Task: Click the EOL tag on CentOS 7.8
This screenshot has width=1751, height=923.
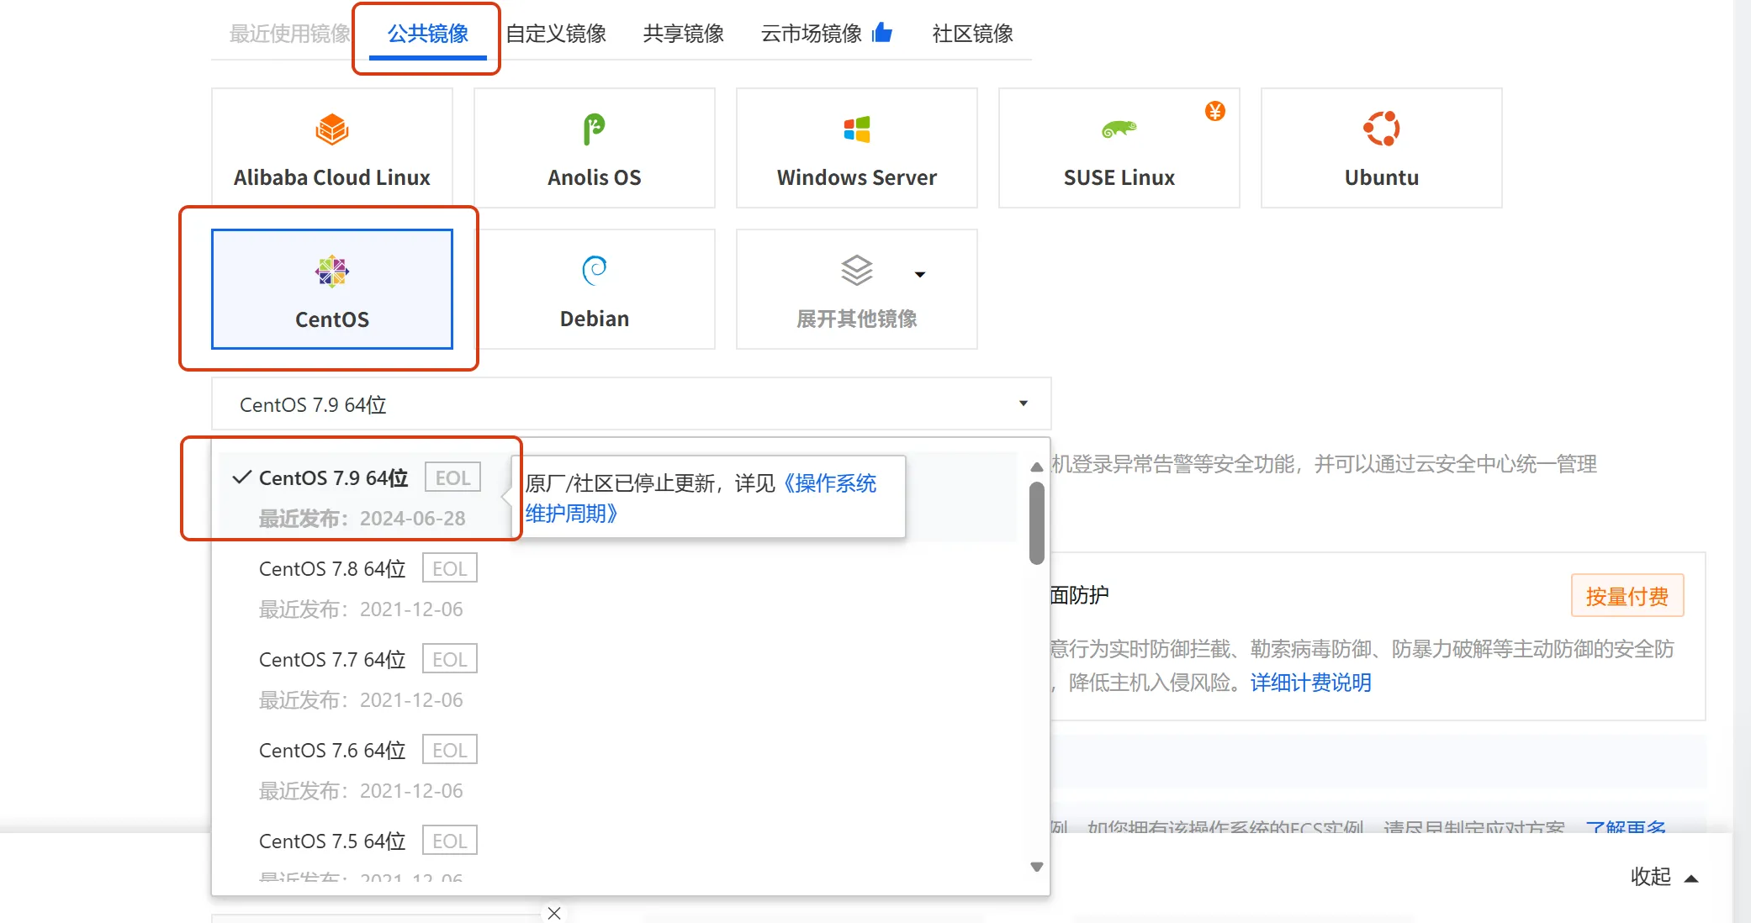Action: (x=450, y=568)
